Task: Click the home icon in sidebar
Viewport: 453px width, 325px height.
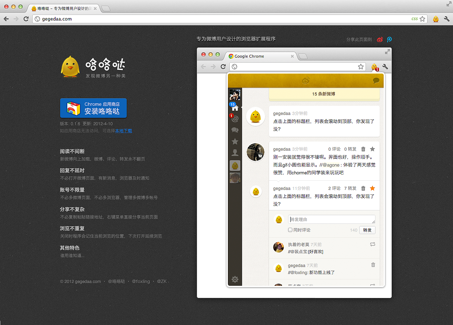Action: coord(235,108)
